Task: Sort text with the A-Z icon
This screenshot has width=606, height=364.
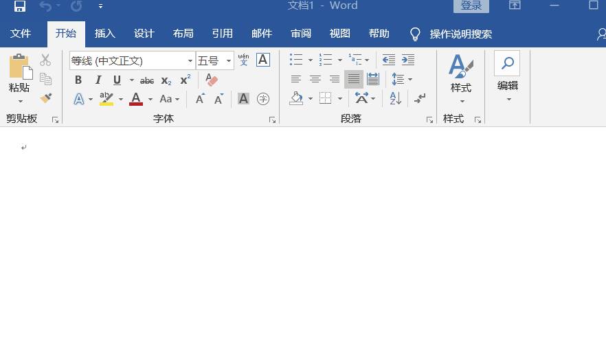Action: click(x=395, y=98)
